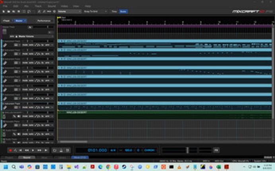Click the Open Project folder icon in toolbar
This screenshot has height=171, width=275.
[x=9, y=12]
